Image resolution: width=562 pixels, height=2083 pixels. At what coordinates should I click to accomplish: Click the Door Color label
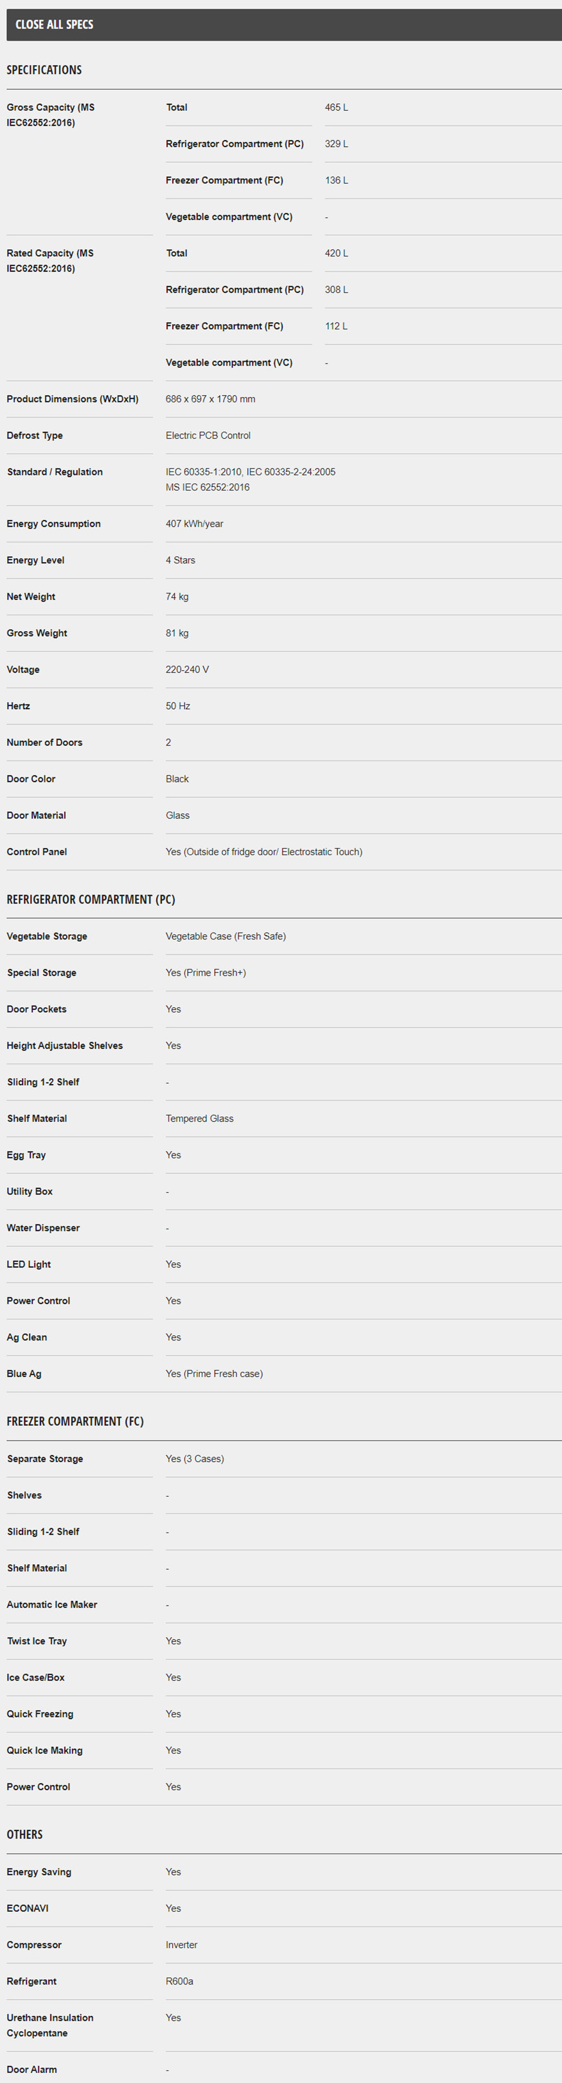pyautogui.click(x=31, y=779)
